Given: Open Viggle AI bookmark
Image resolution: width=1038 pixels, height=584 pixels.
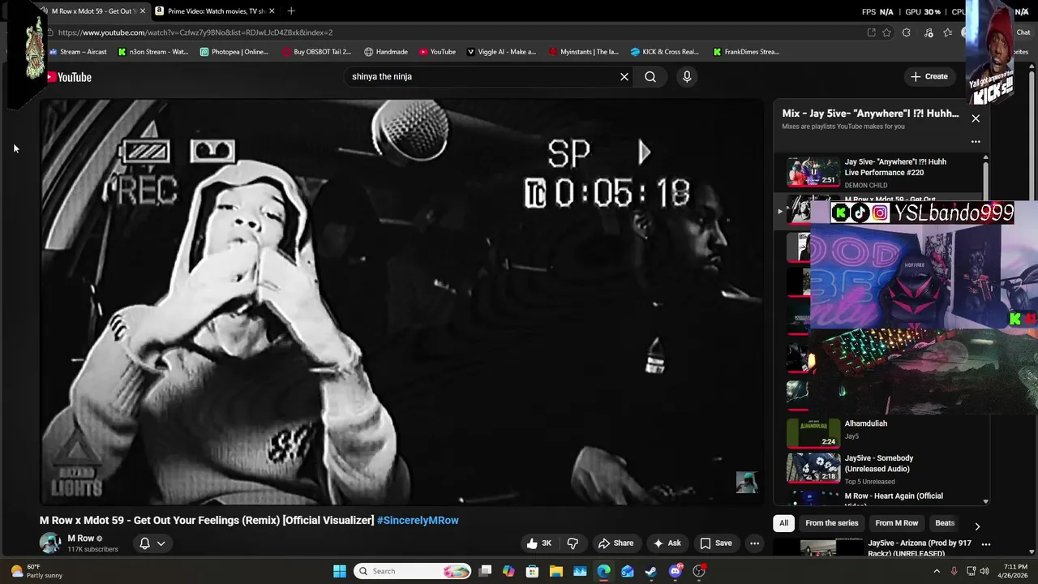Looking at the screenshot, I should click(x=501, y=52).
